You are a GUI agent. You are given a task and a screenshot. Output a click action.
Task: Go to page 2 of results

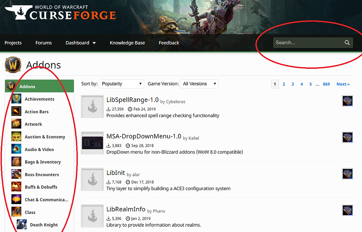(284, 84)
